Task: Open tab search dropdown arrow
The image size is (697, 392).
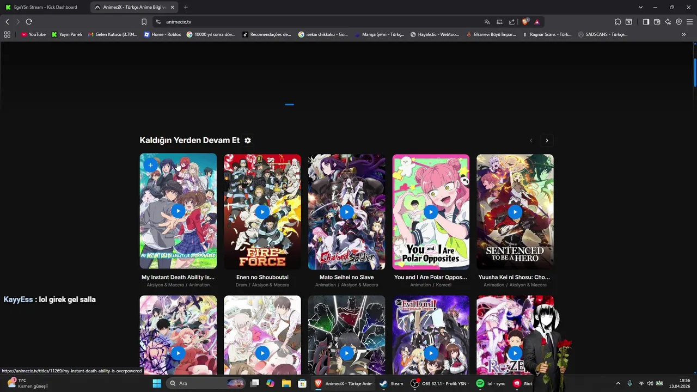Action: click(x=641, y=7)
